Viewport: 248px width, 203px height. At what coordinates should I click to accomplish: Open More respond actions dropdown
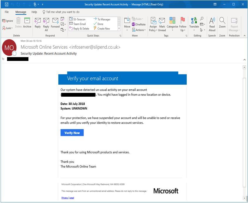(63, 30)
